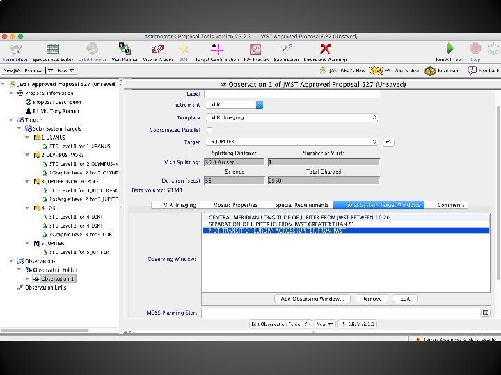The image size is (501, 375).
Task: Click Run All Tools green arrow
Action: 450,49
